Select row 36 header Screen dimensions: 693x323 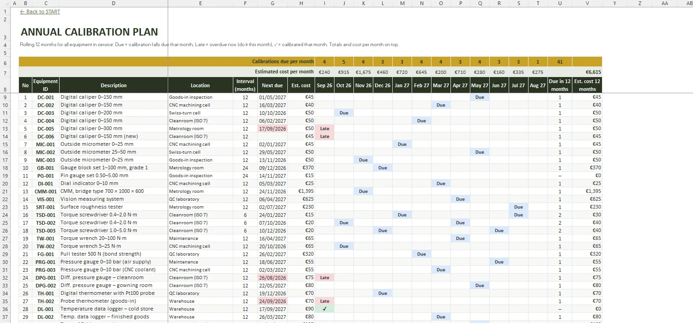(5, 309)
